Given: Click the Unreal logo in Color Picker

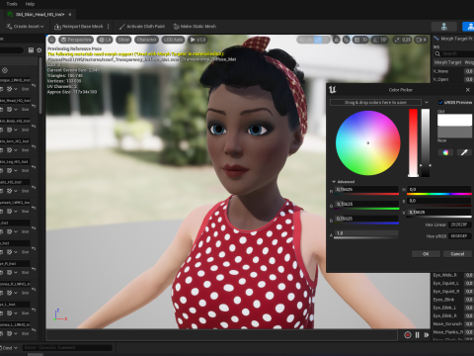Looking at the screenshot, I should click(333, 90).
